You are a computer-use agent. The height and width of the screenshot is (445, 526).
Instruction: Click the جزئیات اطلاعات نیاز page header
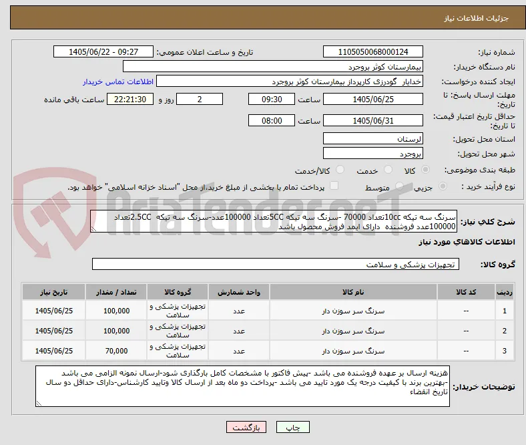(x=477, y=18)
